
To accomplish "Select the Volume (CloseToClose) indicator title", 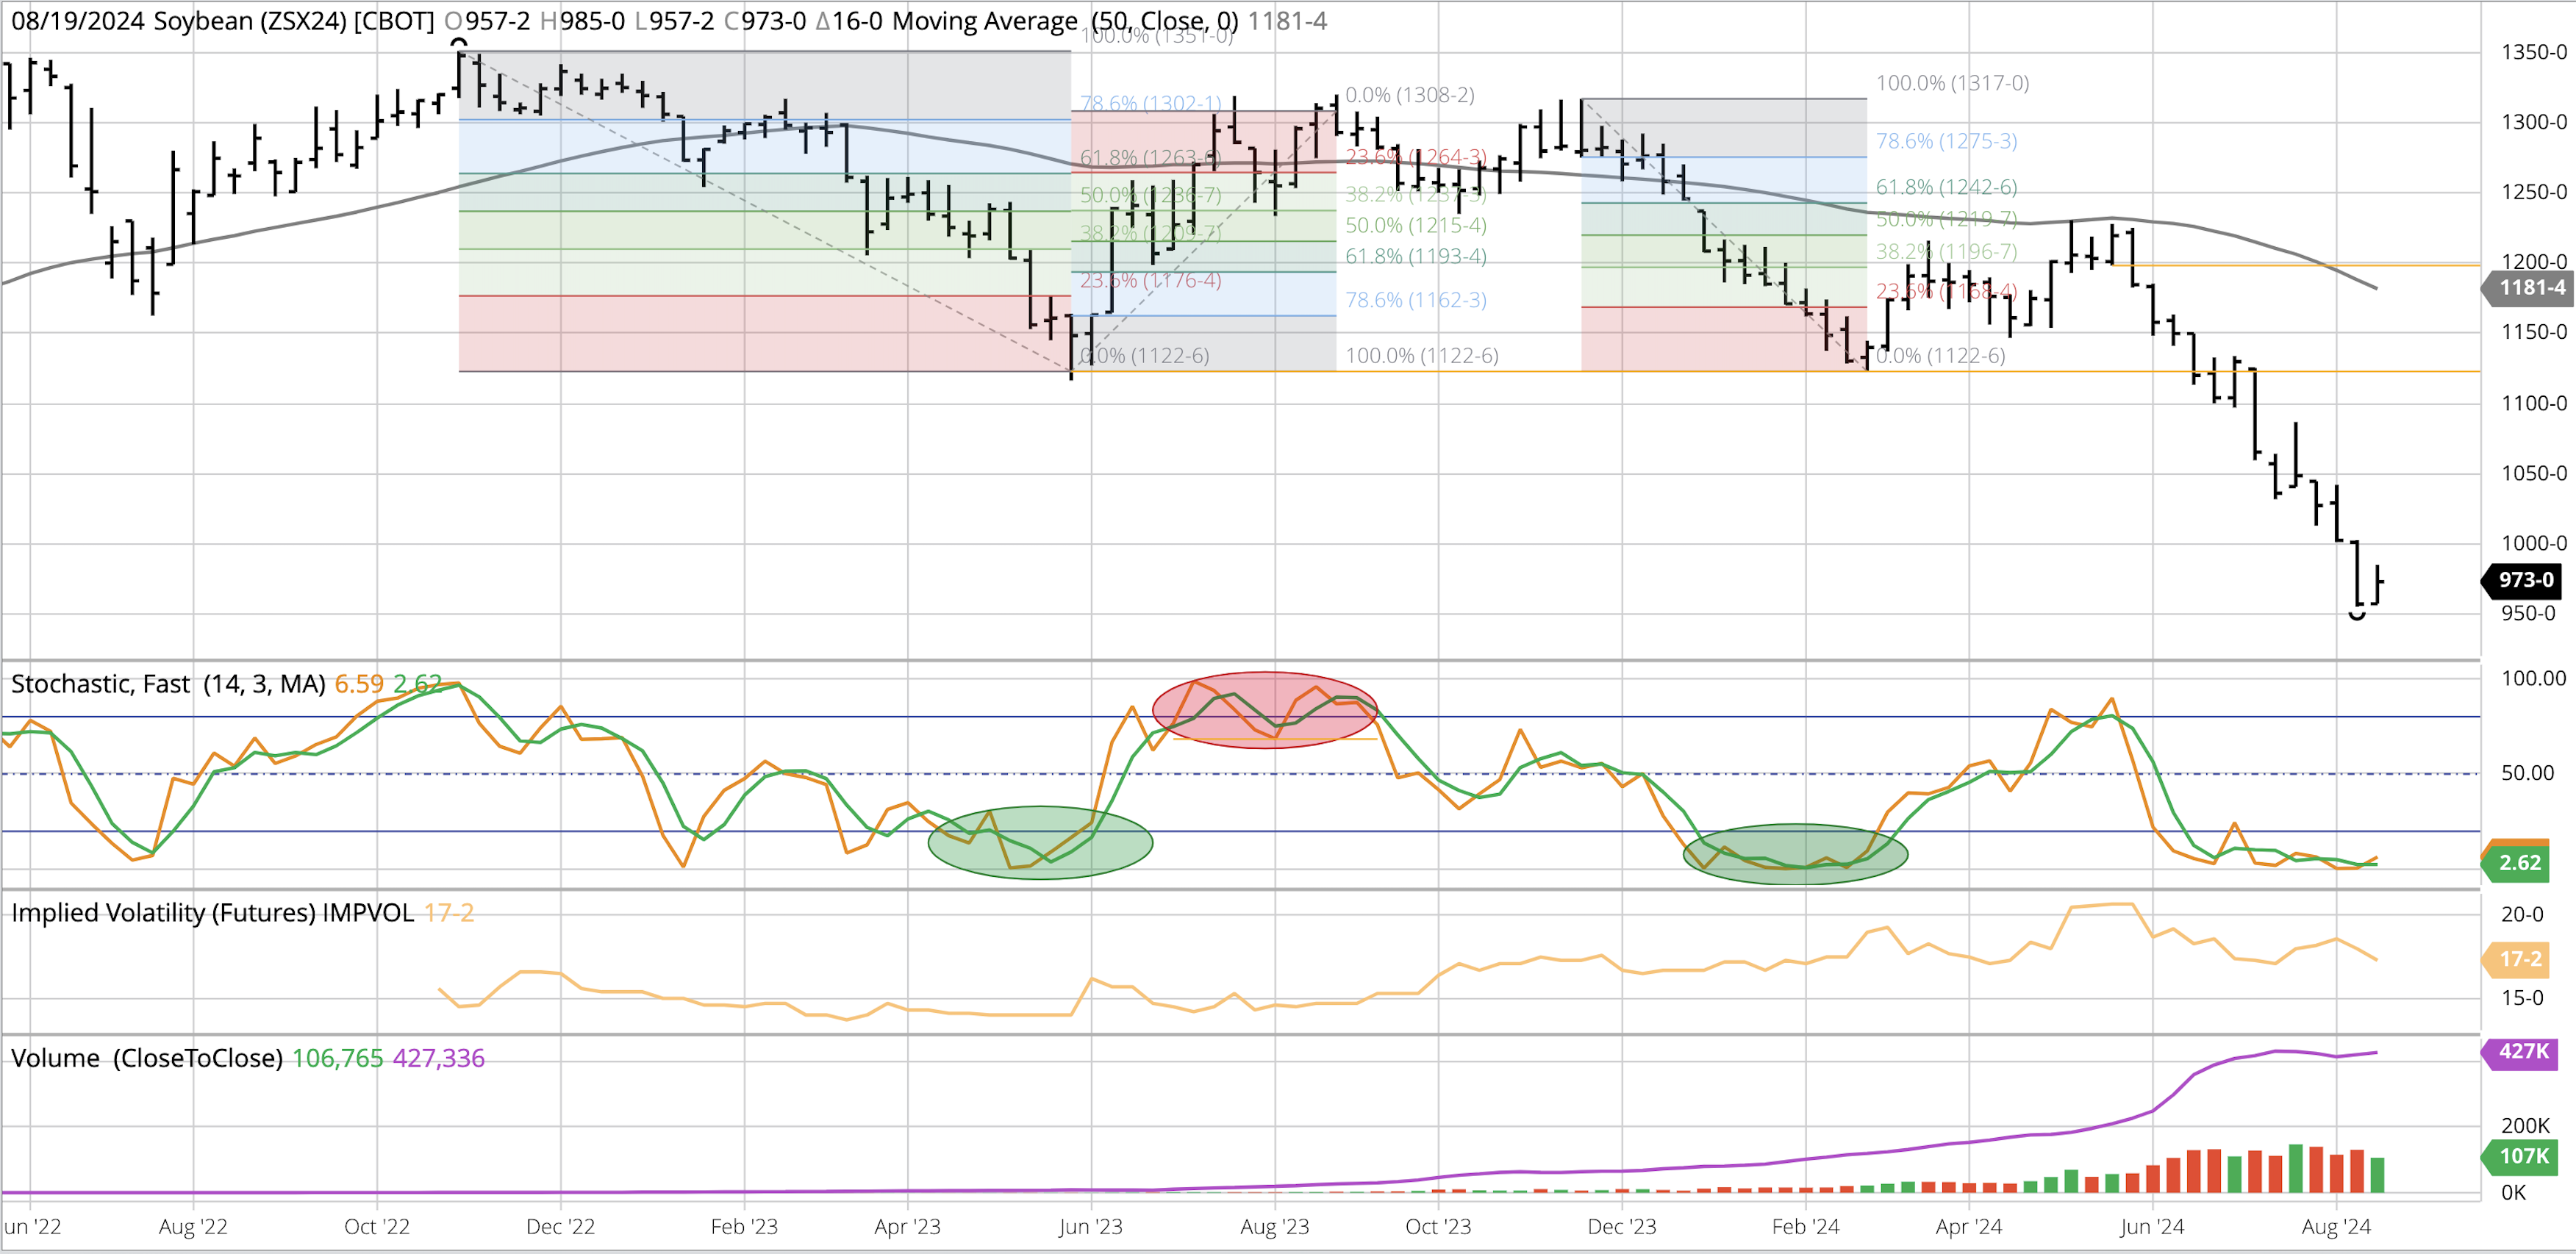I will pos(147,1058).
